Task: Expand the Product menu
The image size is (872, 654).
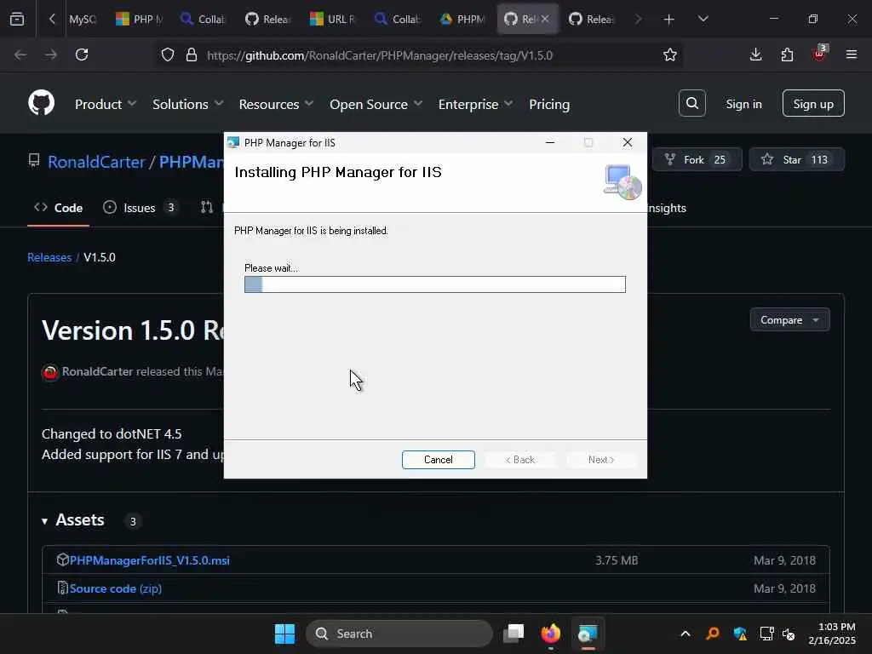Action: pyautogui.click(x=105, y=104)
